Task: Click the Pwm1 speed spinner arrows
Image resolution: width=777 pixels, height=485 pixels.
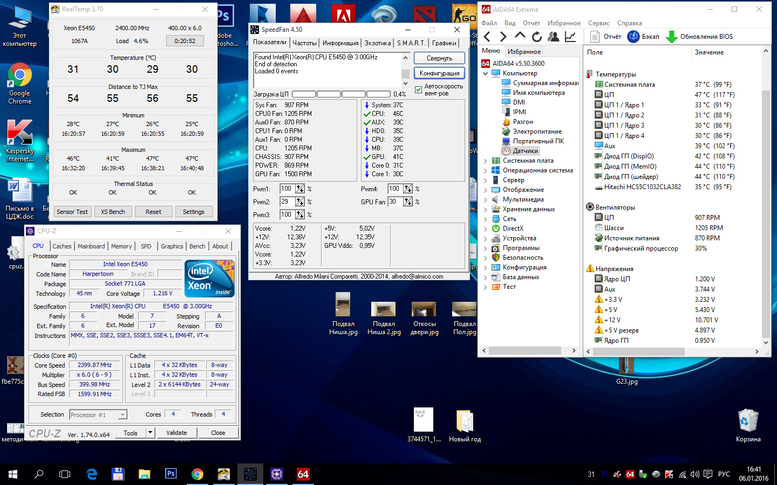Action: [300, 189]
